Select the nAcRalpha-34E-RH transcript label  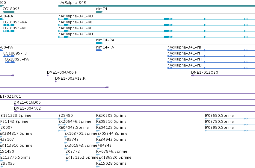(76, 34)
